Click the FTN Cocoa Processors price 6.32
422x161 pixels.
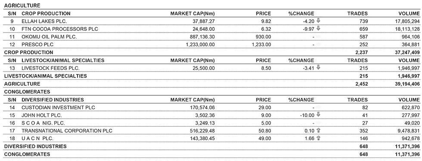[x=266, y=29]
